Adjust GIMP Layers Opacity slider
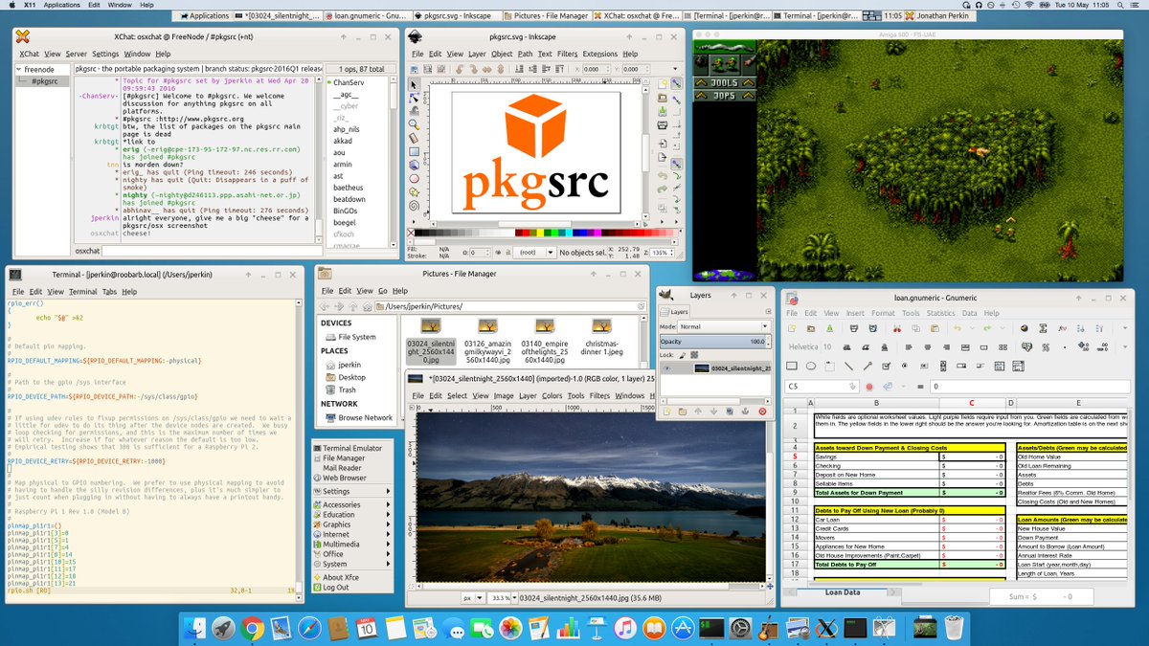 pos(714,341)
